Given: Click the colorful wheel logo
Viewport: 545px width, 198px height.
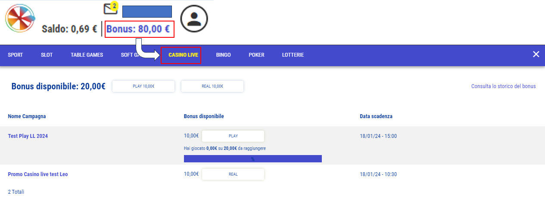Looking at the screenshot, I should [x=20, y=21].
